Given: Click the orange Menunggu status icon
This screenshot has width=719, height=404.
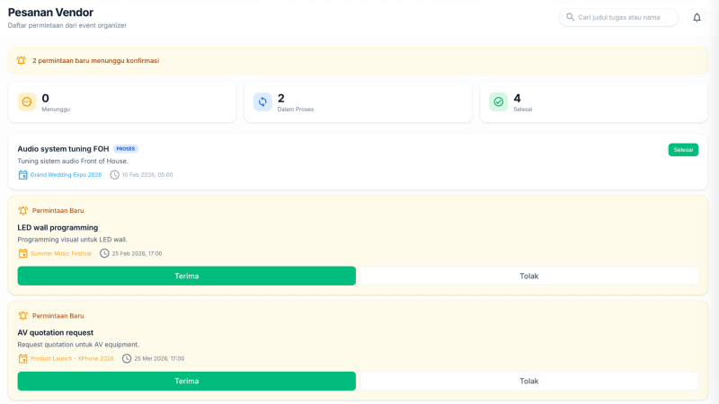Looking at the screenshot, I should 27,101.
